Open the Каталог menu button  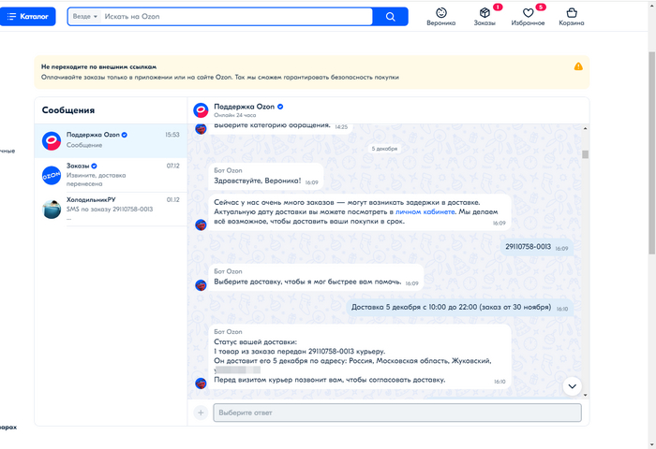click(x=28, y=17)
